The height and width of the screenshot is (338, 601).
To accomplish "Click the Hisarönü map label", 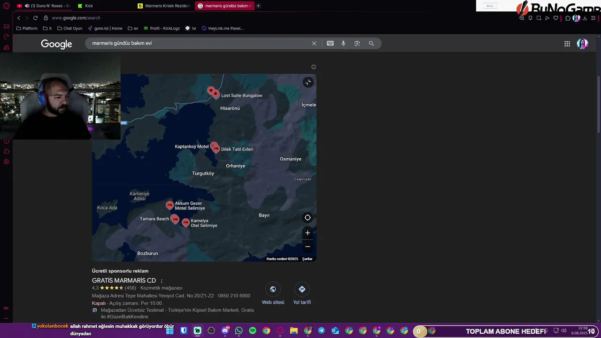I will point(230,108).
